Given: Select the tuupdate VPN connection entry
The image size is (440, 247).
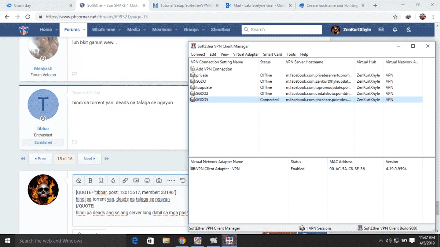Looking at the screenshot, I should (306, 87).
